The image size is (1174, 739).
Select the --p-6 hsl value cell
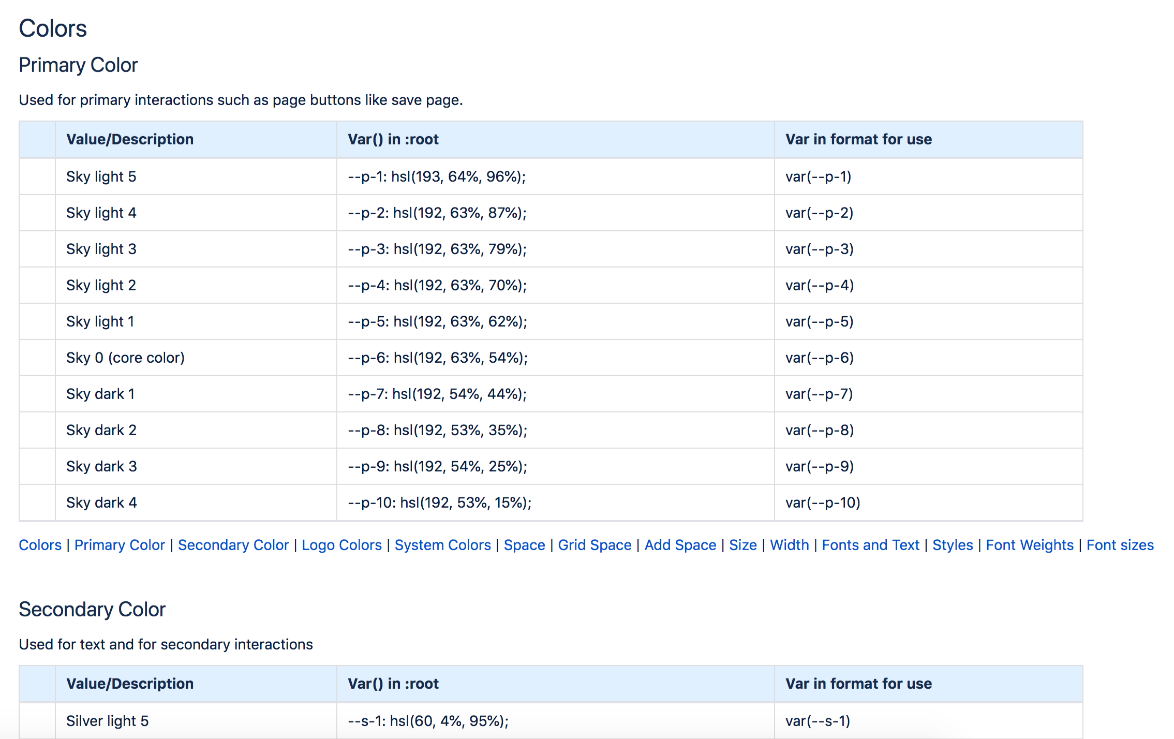437,358
